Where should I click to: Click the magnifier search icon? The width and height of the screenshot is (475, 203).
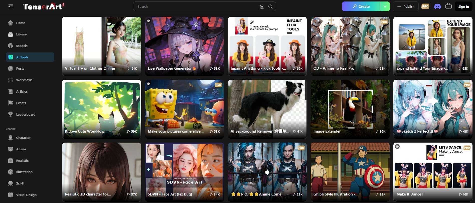[x=270, y=6]
